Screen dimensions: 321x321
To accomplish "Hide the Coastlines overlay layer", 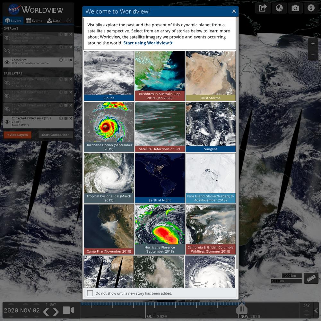I will click(7, 62).
